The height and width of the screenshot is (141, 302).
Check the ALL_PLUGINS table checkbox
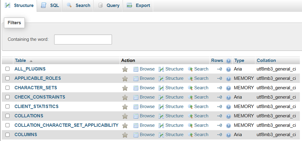[x=8, y=69]
